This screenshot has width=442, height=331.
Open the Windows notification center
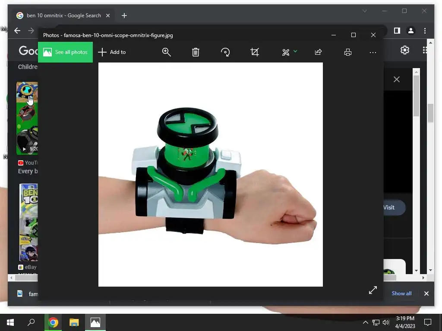(x=428, y=322)
